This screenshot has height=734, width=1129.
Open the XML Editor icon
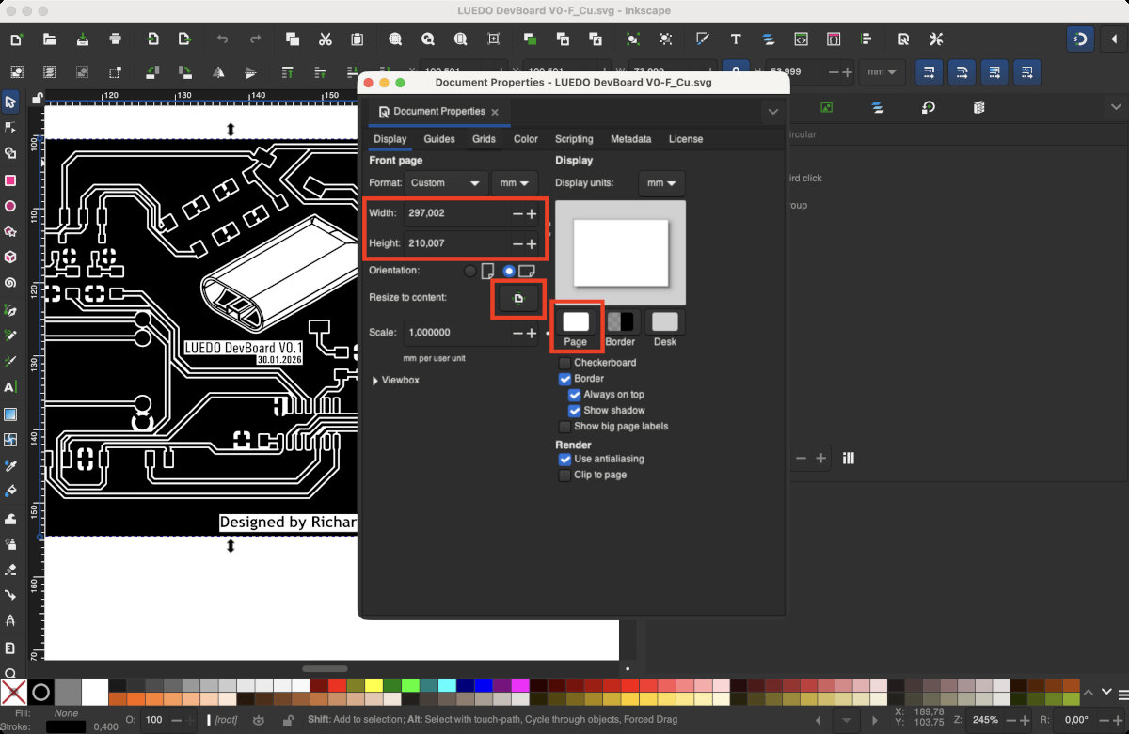[801, 39]
